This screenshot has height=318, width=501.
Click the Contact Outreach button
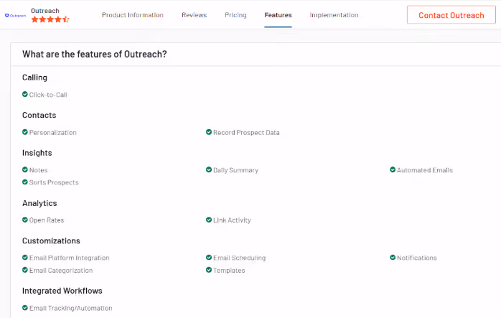pos(451,15)
